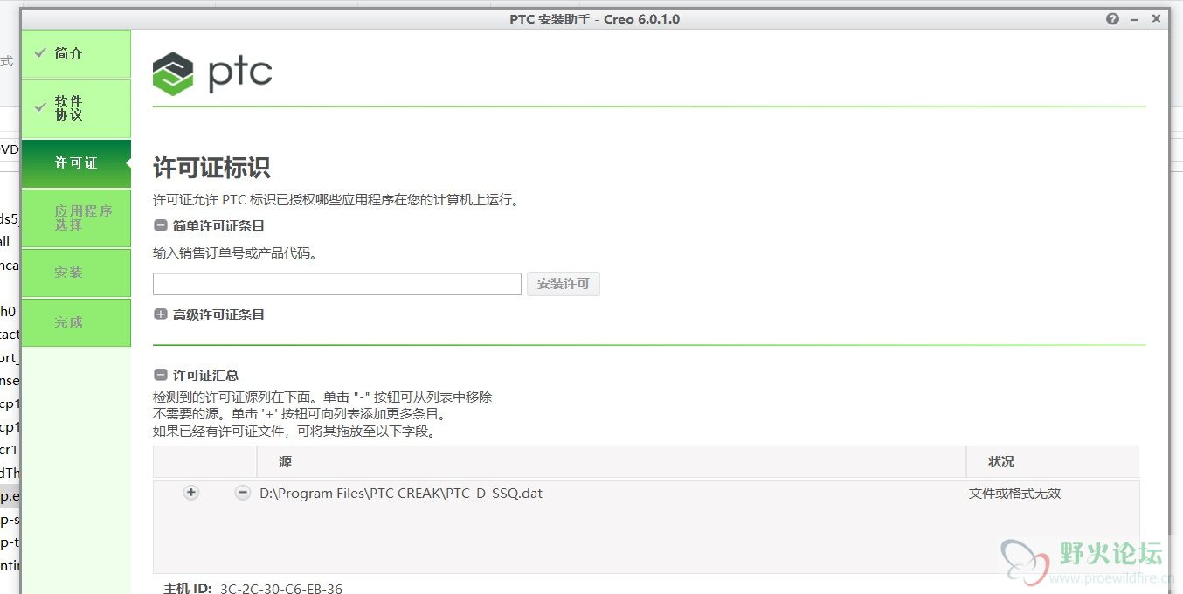Click the host ID 3C-2C-30-C6-EB-36

pyautogui.click(x=281, y=588)
